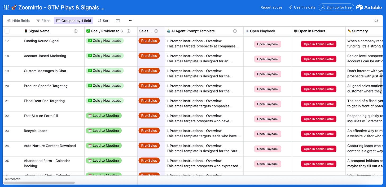Viewport: 386px width, 187px height.
Task: Open Playbook for Custom Messages in Chat
Action: click(268, 74)
